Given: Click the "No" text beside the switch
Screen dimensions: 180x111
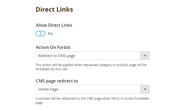Looking at the screenshot, I should pyautogui.click(x=50, y=34).
